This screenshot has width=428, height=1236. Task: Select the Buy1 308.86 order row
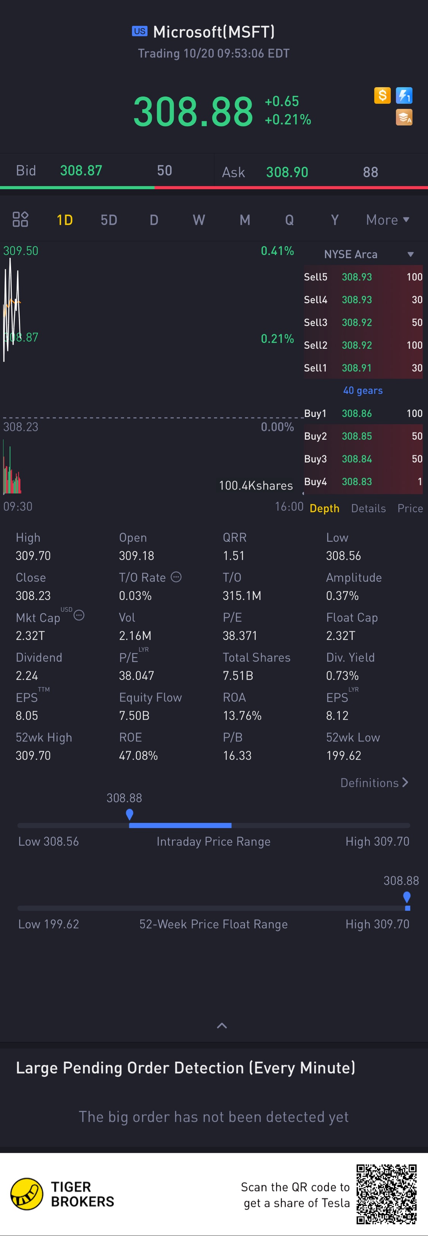[363, 413]
